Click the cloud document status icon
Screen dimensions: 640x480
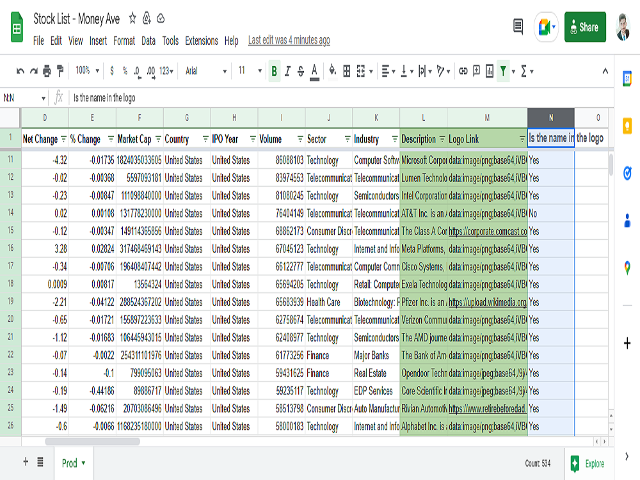[161, 19]
